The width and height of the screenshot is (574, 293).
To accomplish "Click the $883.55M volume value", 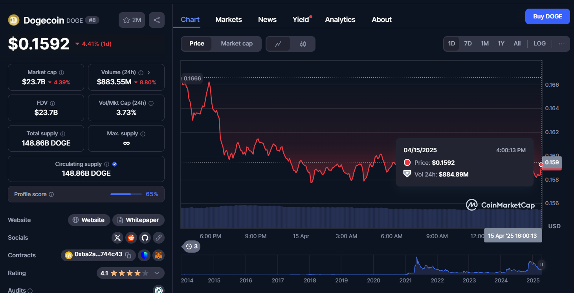I will 114,82.
